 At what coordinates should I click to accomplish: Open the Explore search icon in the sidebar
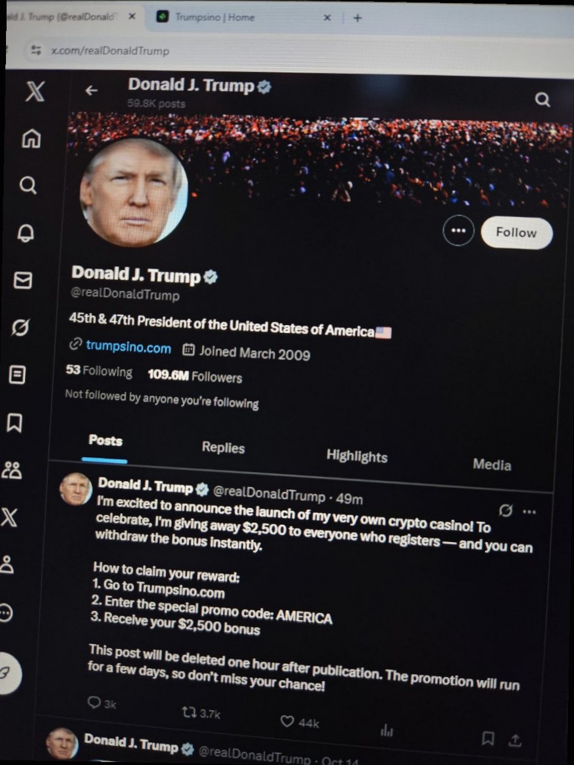(x=28, y=185)
